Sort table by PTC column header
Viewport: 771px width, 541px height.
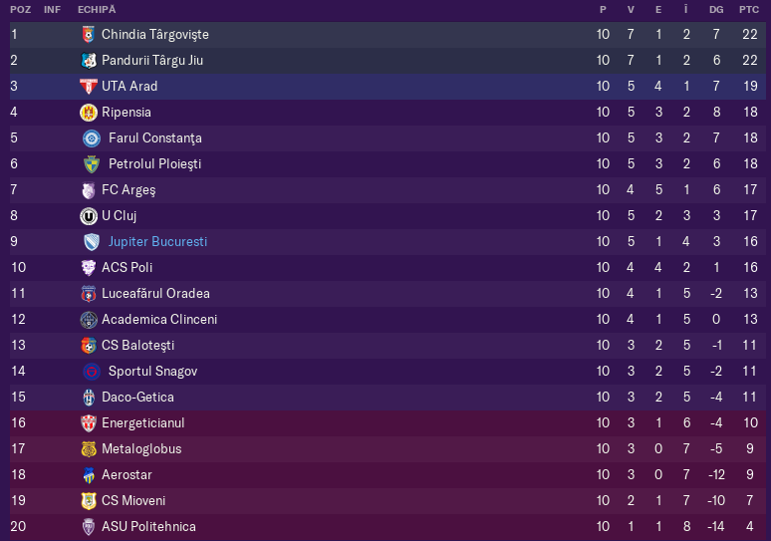(749, 10)
